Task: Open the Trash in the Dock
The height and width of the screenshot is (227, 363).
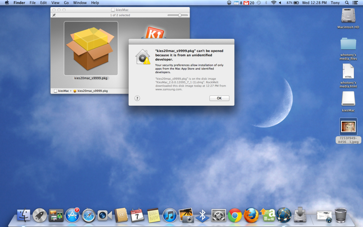Action: pos(341,215)
